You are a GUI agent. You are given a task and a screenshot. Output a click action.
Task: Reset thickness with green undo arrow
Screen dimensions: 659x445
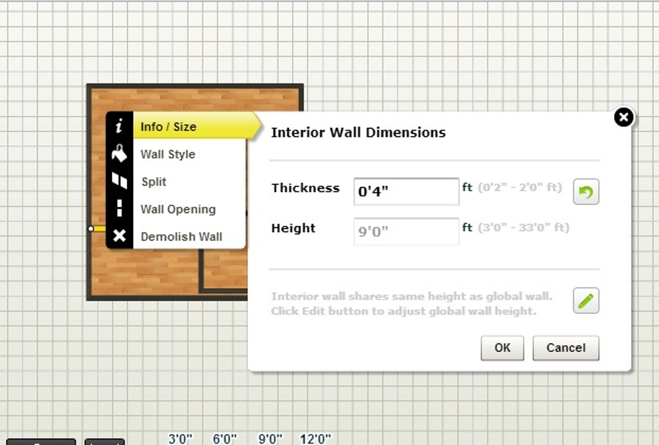click(586, 192)
